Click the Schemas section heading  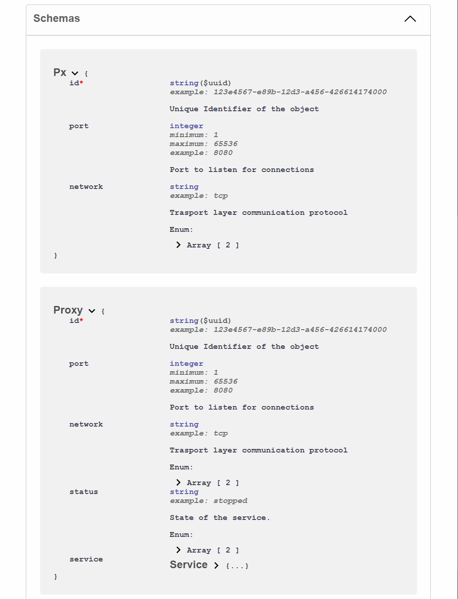[57, 18]
